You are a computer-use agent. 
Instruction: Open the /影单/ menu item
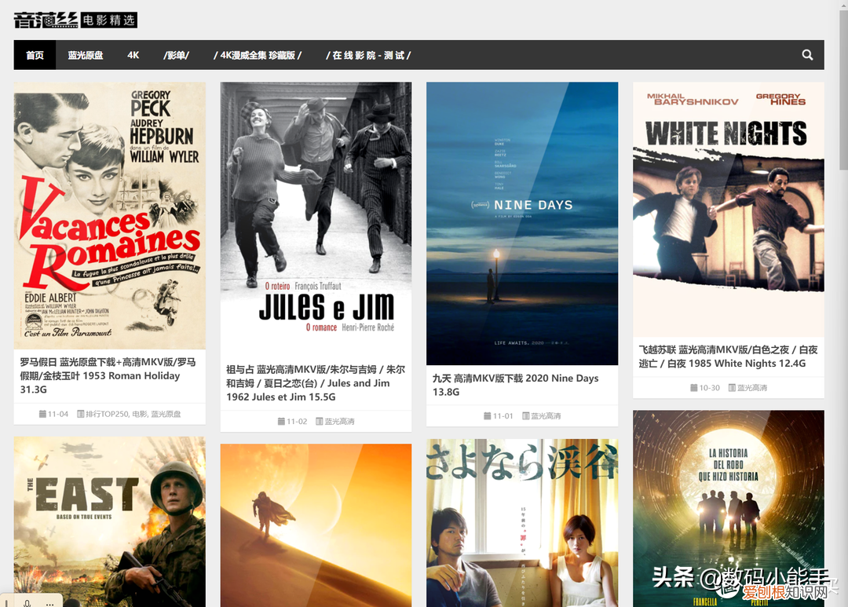coord(177,55)
